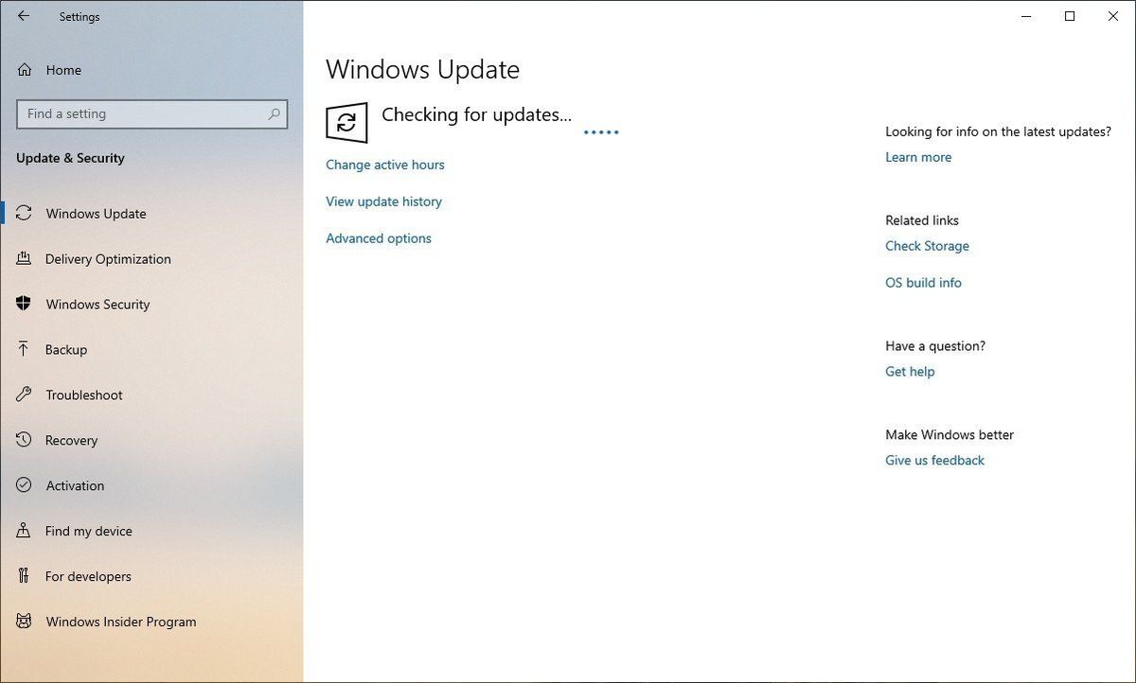Click the checking for updates progress dots
The height and width of the screenshot is (683, 1136).
pos(600,131)
